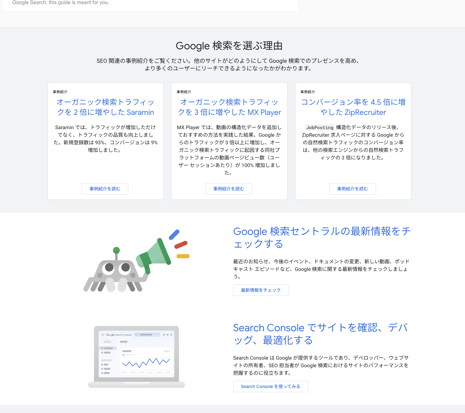This screenshot has height=413, width=465.
Task: Click the 事例紹介 label on the Saramin card
Action: click(x=60, y=92)
